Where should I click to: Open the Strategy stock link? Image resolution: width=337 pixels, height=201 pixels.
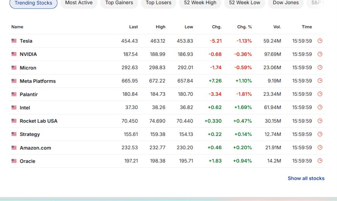pyautogui.click(x=30, y=134)
